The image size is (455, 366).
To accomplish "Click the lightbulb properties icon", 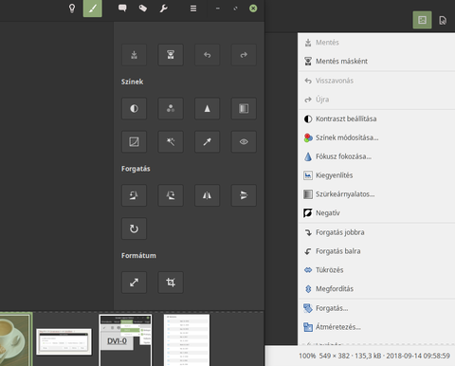I will pos(72,9).
